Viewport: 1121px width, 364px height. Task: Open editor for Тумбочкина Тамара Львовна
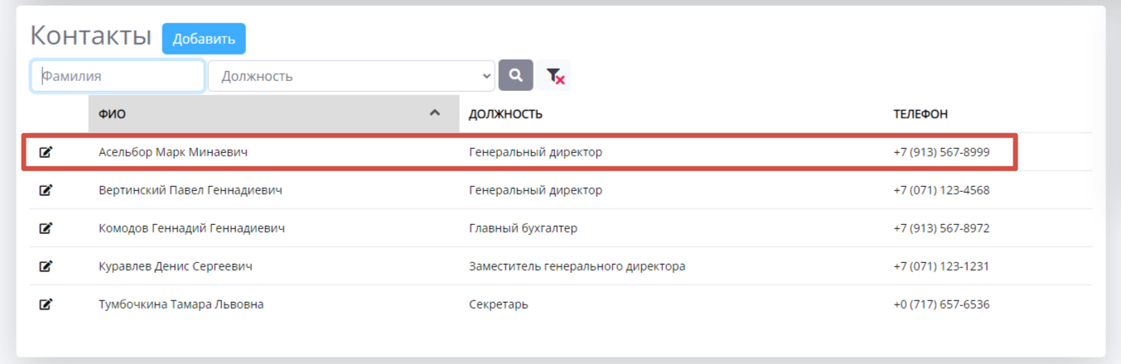click(x=46, y=304)
